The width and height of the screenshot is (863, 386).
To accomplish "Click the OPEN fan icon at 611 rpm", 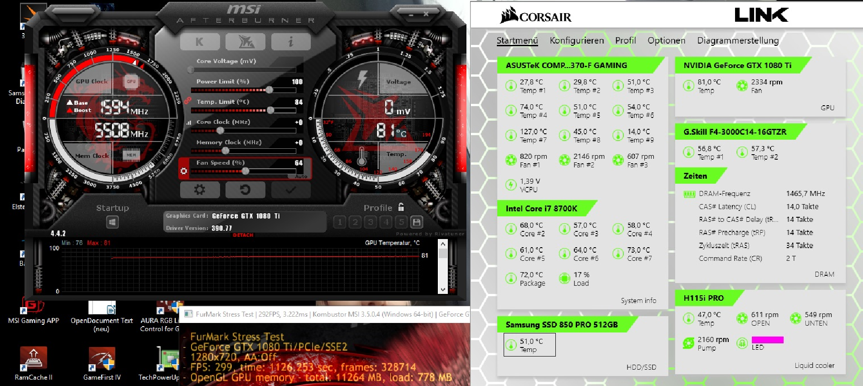I will click(742, 318).
